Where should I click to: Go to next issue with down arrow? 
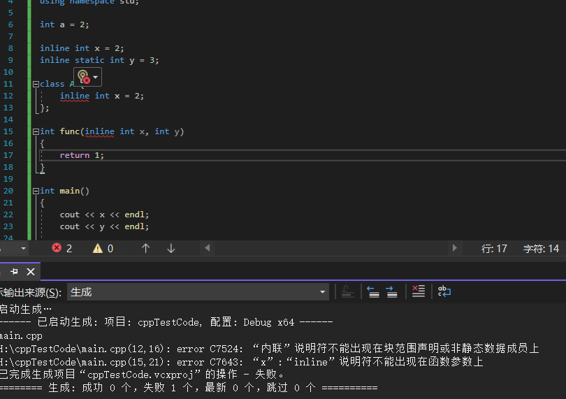[171, 248]
